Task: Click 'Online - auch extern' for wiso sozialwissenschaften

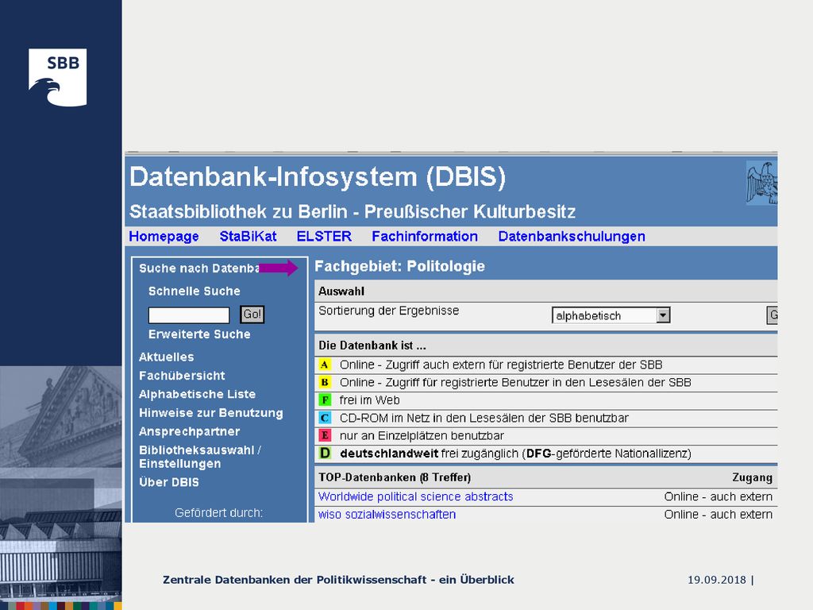Action: click(x=719, y=515)
